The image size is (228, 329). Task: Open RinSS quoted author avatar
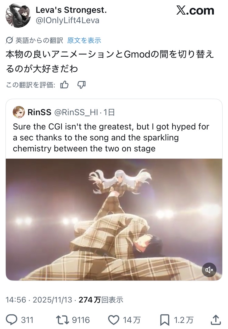pos(19,112)
